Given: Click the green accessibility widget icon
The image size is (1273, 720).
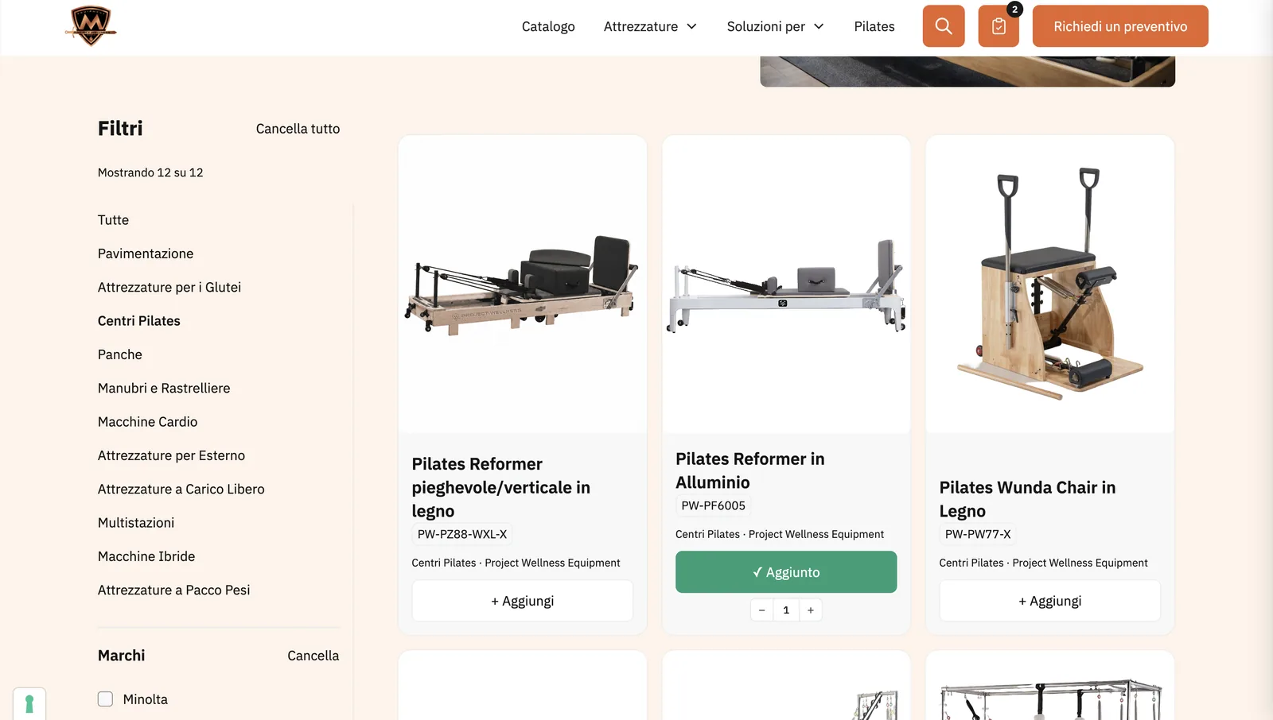Looking at the screenshot, I should pyautogui.click(x=29, y=704).
